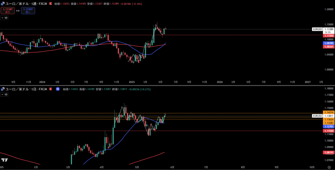
Task: Click the 0.8 spread value between sell and buy
Action: tap(18, 10)
